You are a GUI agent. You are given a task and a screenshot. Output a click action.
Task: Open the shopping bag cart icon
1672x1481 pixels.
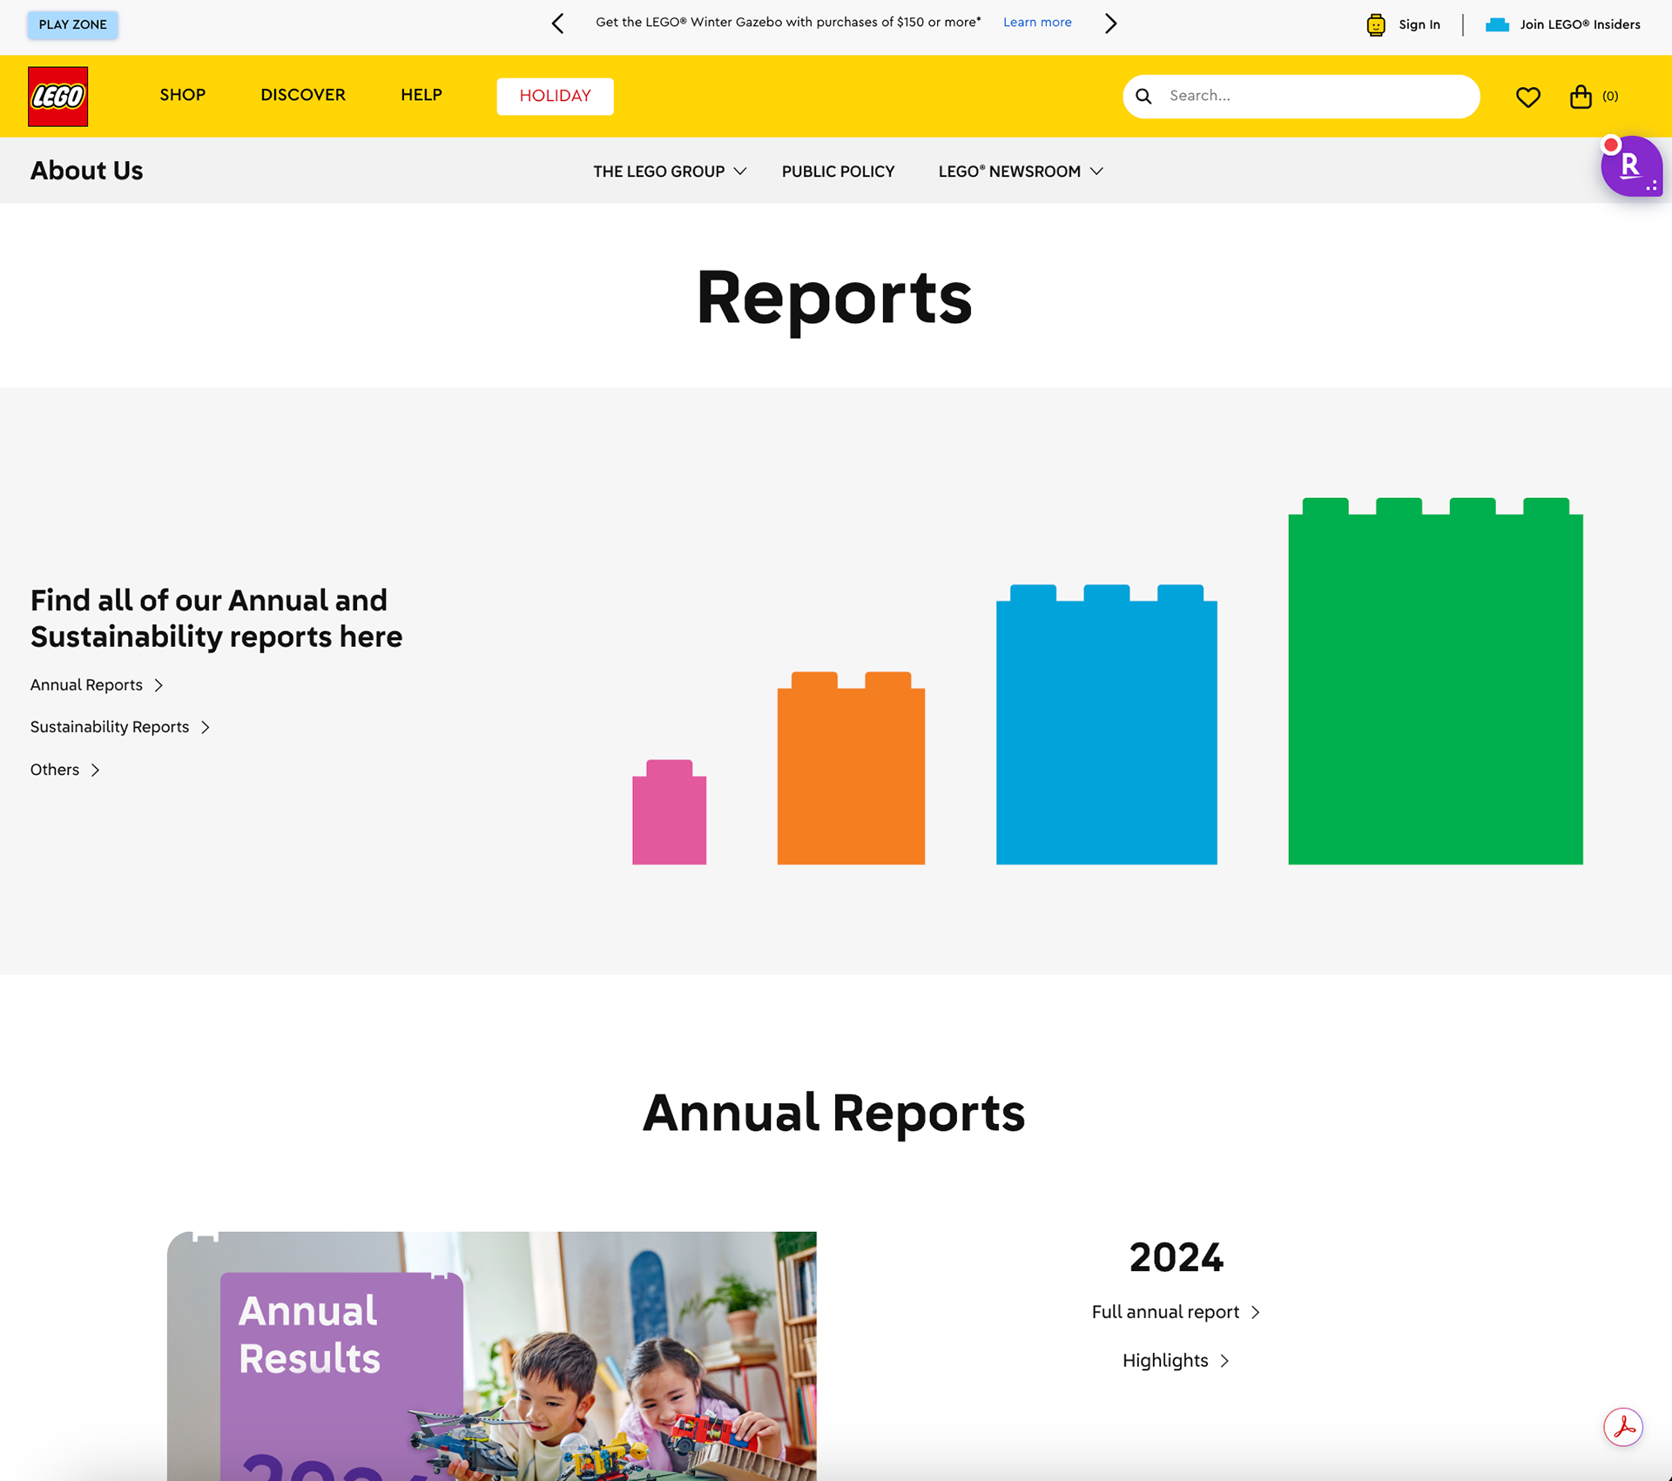1581,96
